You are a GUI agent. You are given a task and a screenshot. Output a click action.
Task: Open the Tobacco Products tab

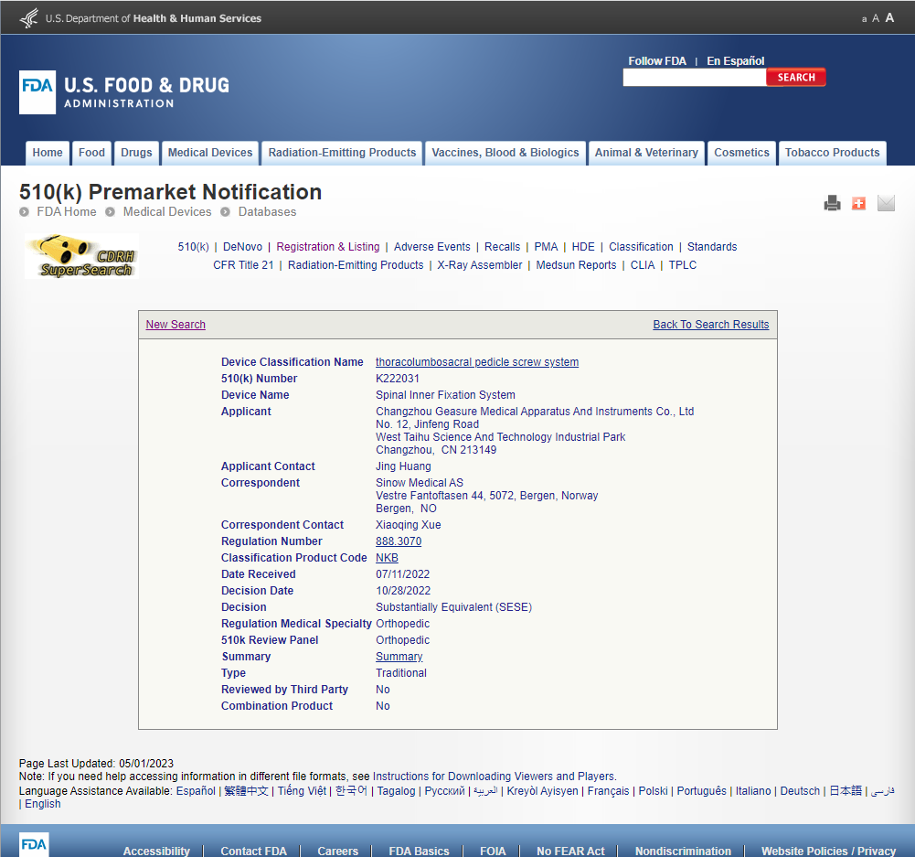pyautogui.click(x=832, y=153)
